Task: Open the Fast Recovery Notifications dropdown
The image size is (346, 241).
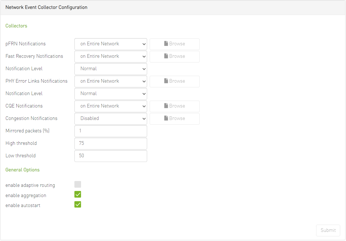Action: pos(111,56)
